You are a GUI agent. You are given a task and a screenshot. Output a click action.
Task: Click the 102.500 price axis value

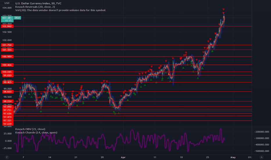(x=7, y=32)
